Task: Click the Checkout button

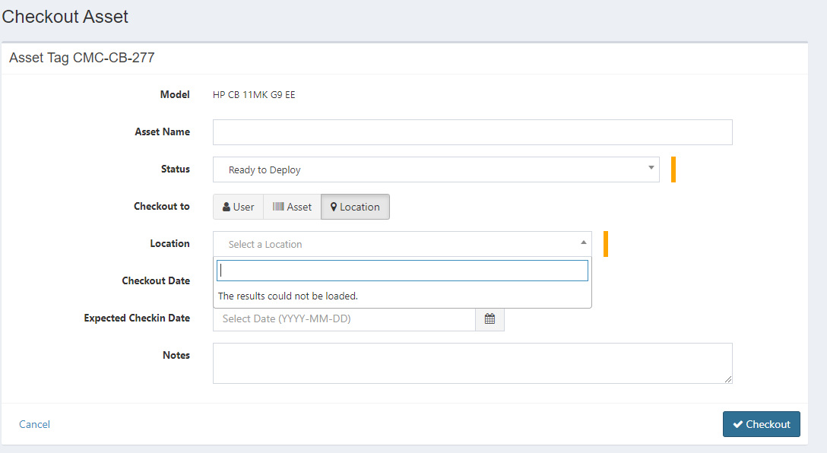Action: coord(762,424)
